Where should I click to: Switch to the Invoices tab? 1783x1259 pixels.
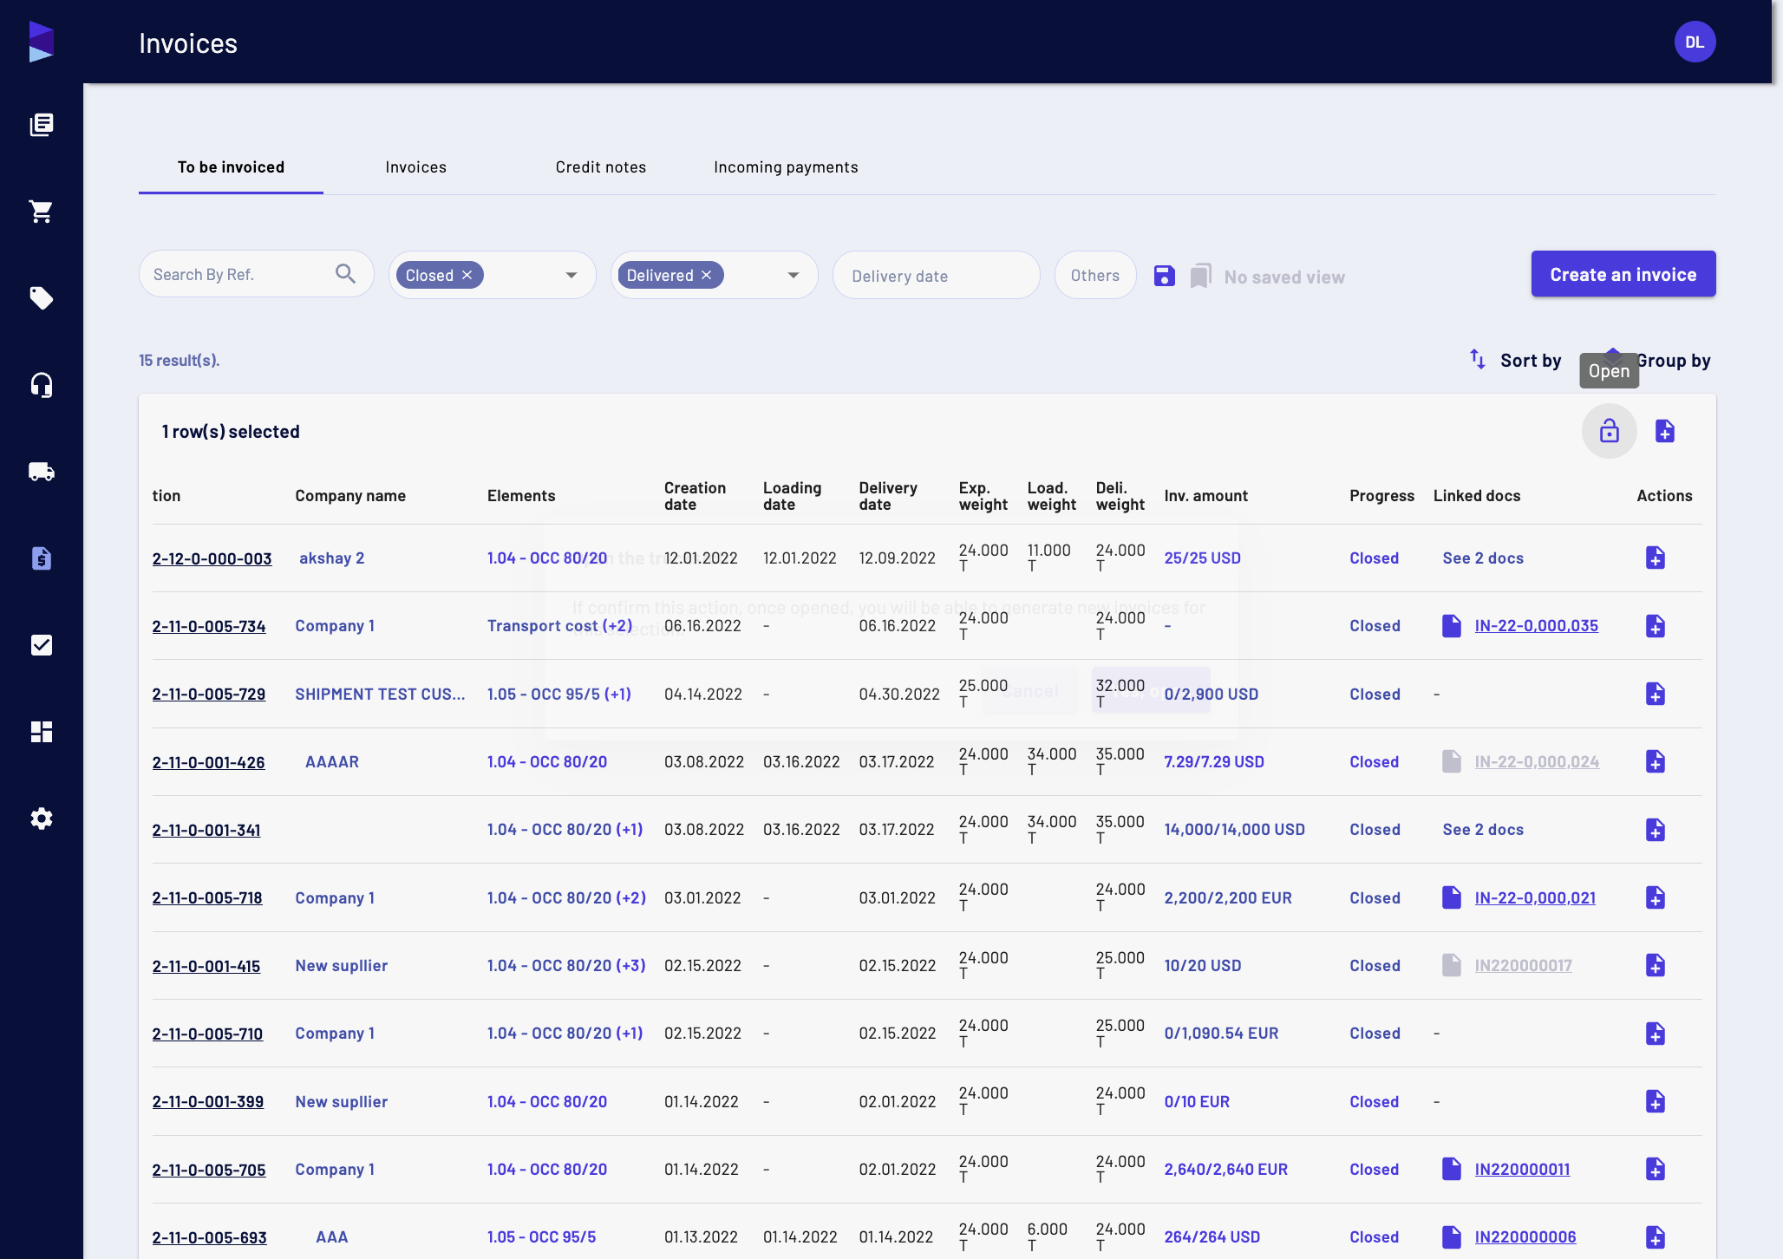[x=416, y=166]
